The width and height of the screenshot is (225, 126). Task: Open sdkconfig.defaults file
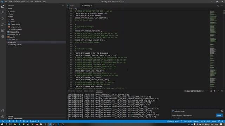click(x=36, y=45)
